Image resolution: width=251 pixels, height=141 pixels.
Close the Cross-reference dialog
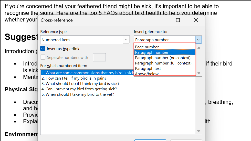pyautogui.click(x=196, y=20)
